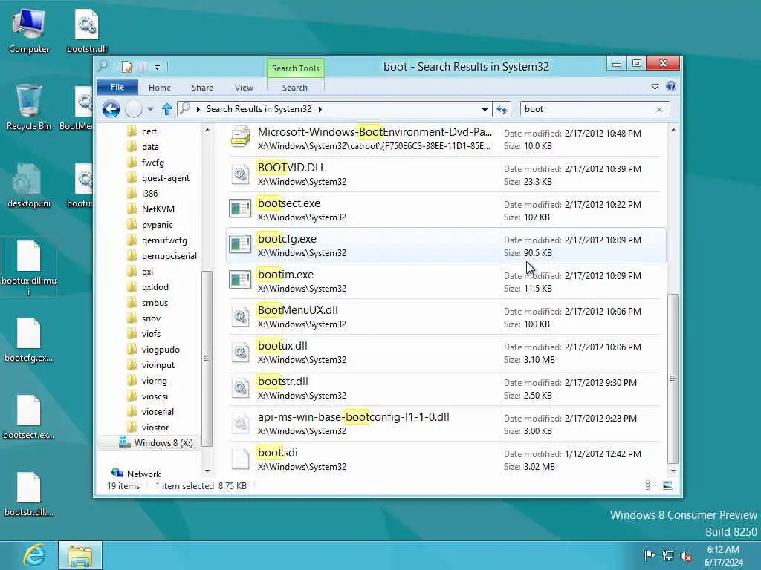Viewport: 761px width, 570px height.
Task: Open network tray icon
Action: click(668, 556)
